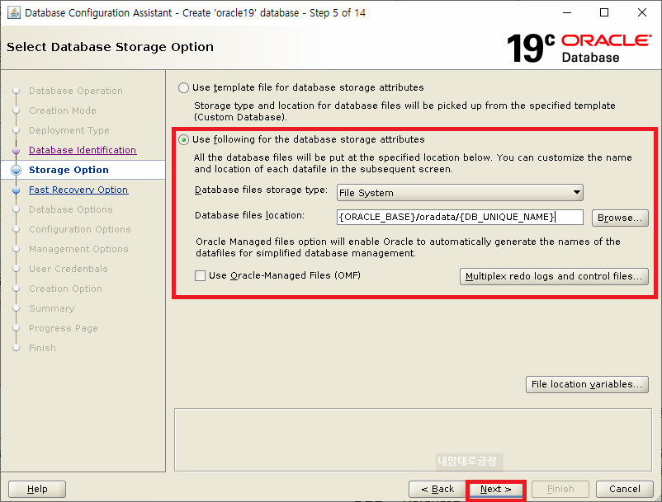The image size is (662, 502).
Task: Cancel the database creation wizard
Action: pyautogui.click(x=624, y=489)
